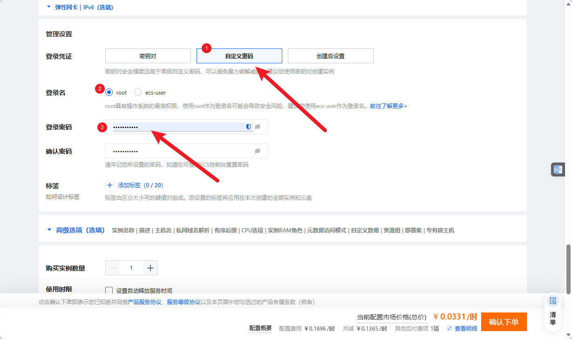572x339 pixels.
Task: Select the 密钥对 login credential option
Action: coord(148,56)
